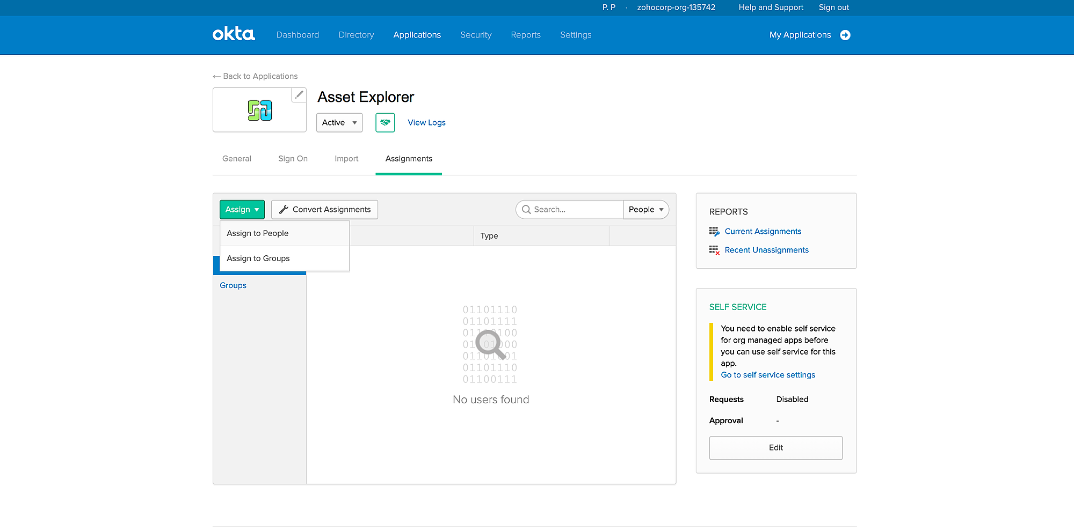
Task: Click the Okta logo
Action: (x=234, y=34)
